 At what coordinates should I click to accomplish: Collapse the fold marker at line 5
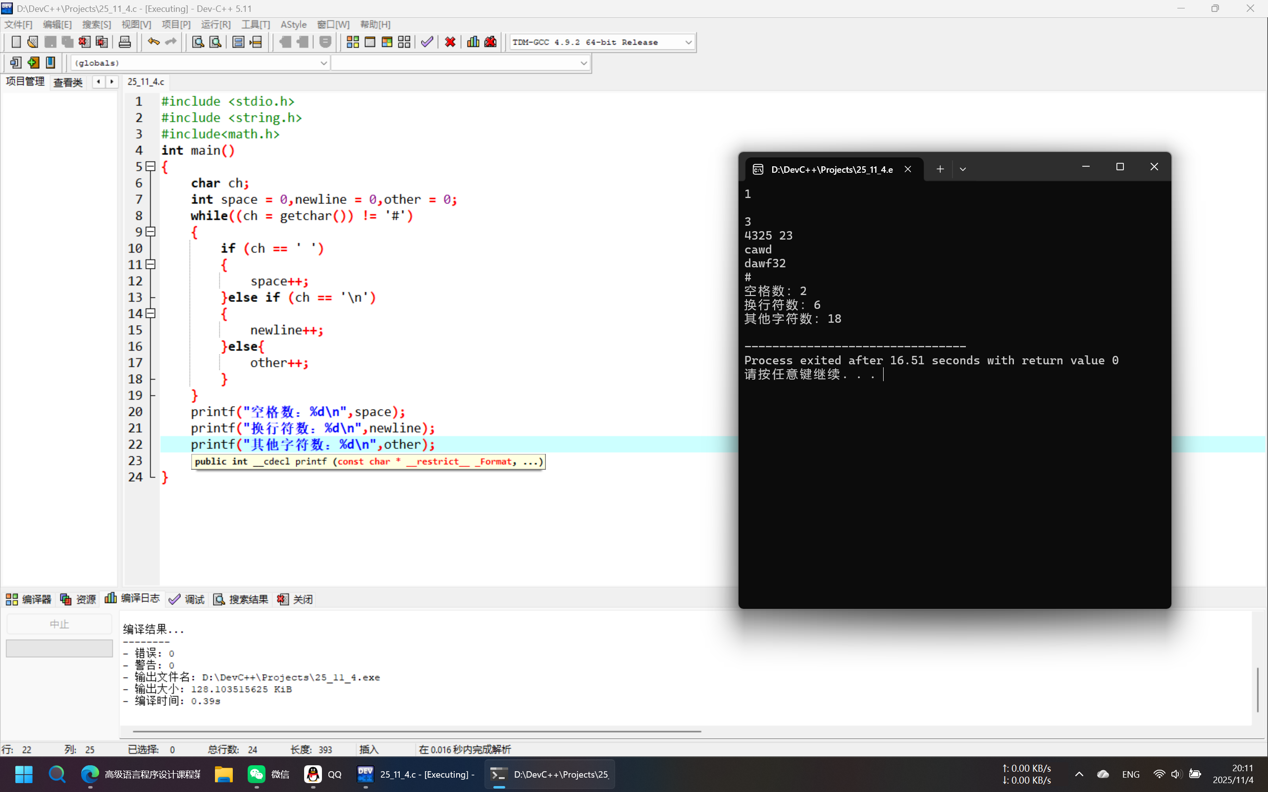[x=151, y=167]
